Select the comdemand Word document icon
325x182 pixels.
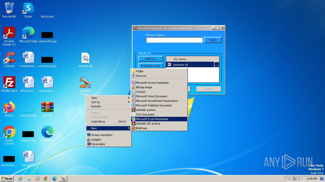[x=28, y=60]
